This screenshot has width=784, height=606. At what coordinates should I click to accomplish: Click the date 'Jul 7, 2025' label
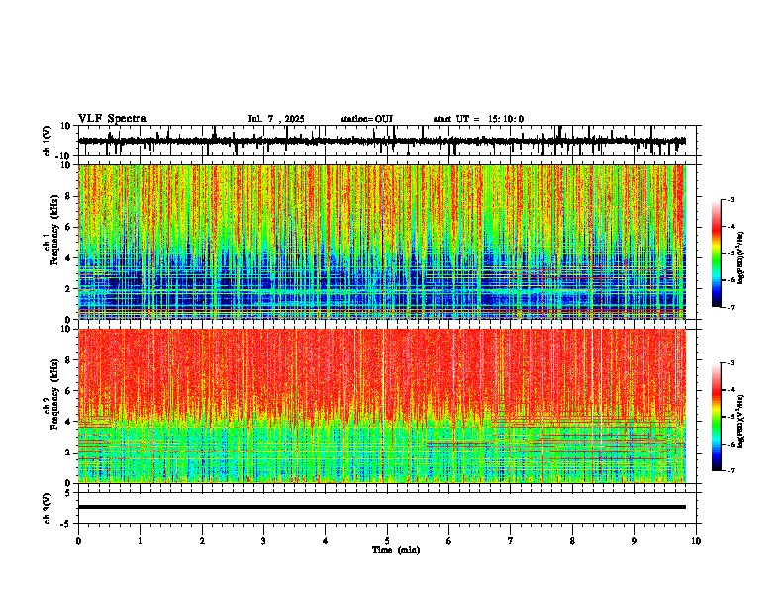coord(276,119)
